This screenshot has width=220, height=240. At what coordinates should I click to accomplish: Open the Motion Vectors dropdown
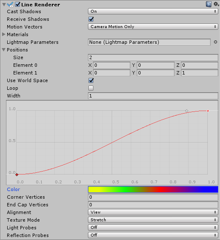[153, 27]
